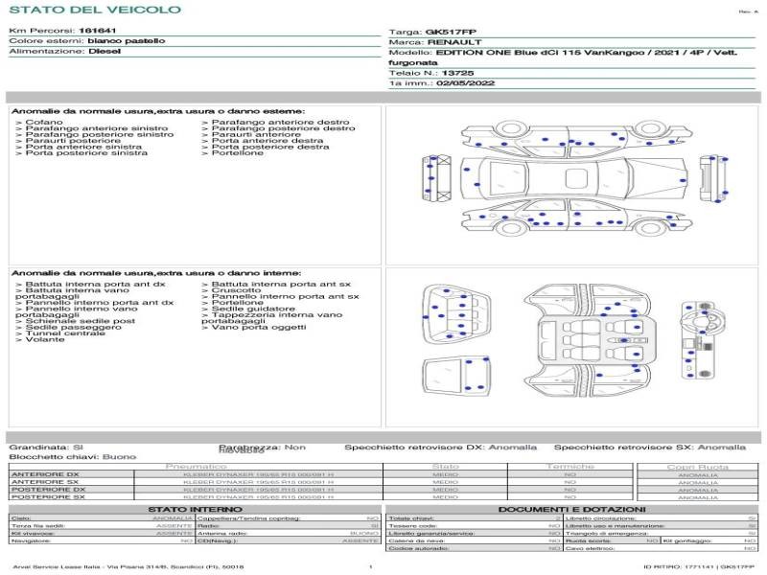
Task: Click the Antenna radio row label
Action: click(x=222, y=534)
